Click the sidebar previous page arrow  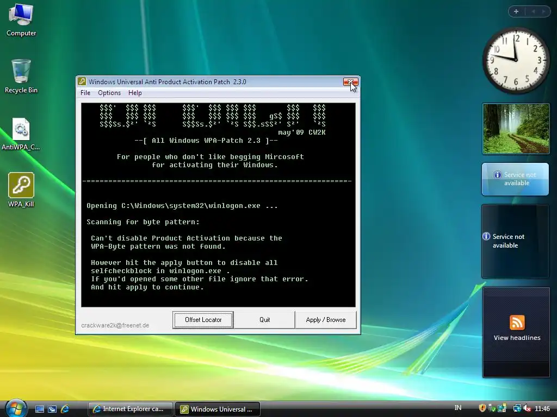(x=533, y=11)
